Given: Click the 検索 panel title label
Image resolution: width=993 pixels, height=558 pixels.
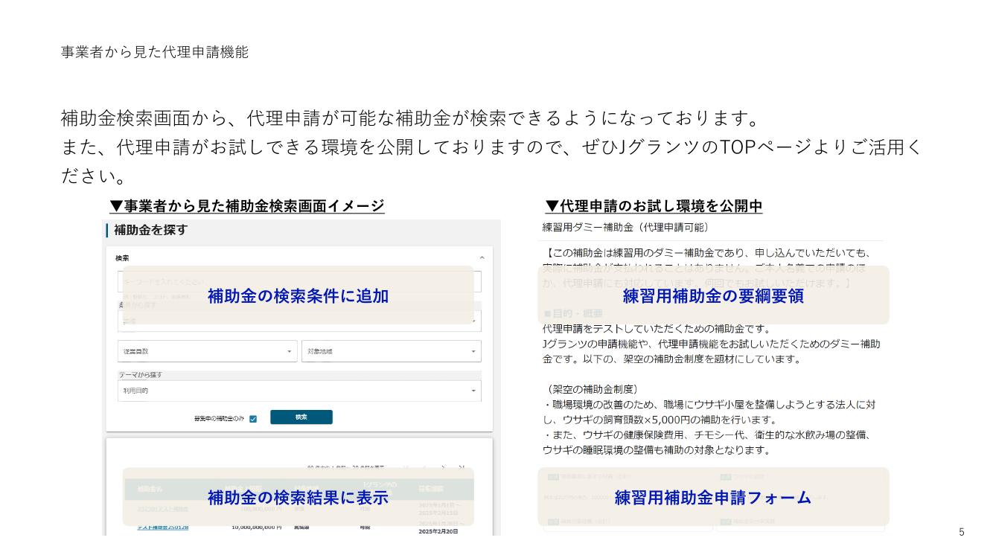Looking at the screenshot, I should 122,258.
